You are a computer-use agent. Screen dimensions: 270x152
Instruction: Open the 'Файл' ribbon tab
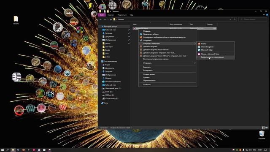[x=102, y=15]
